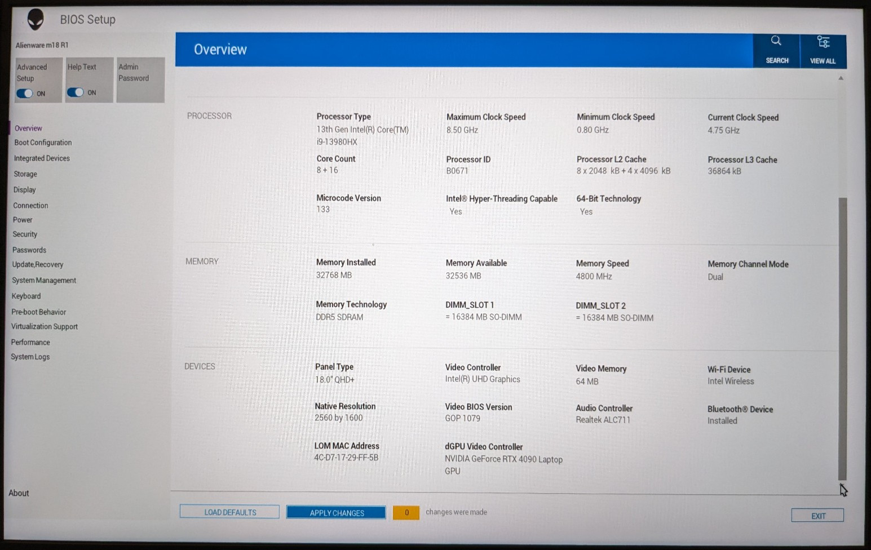
Task: Click the Native Resolution value 2560 by 1600
Action: click(x=339, y=418)
